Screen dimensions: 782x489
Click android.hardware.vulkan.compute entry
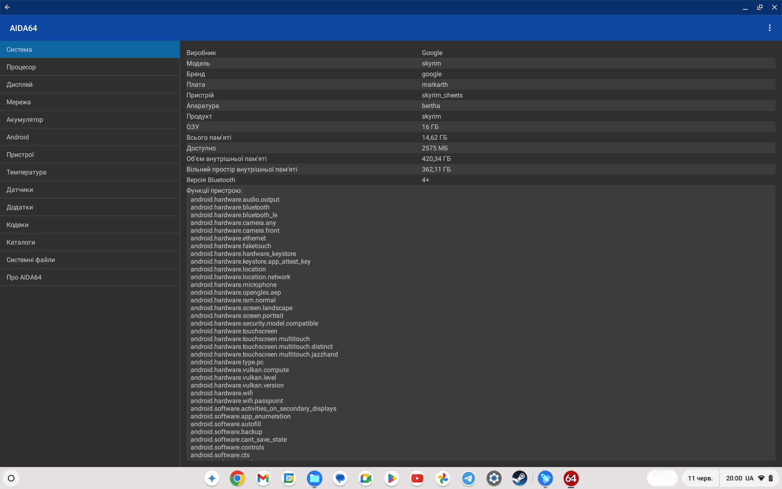coord(239,370)
